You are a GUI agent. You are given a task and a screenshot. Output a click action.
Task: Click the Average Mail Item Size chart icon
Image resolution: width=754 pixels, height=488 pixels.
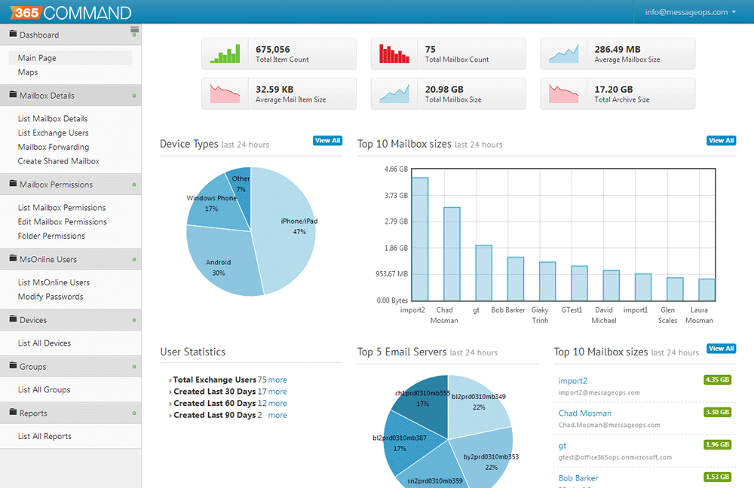click(225, 93)
